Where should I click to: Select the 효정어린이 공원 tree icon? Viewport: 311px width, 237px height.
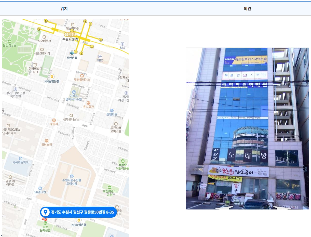pos(110,187)
